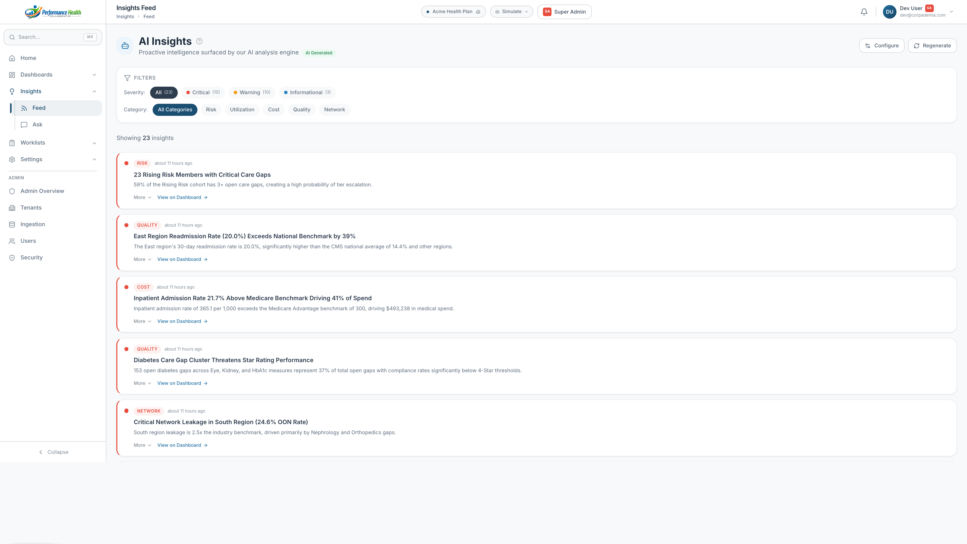Click the Feed RSS icon
This screenshot has width=967, height=544.
24,108
